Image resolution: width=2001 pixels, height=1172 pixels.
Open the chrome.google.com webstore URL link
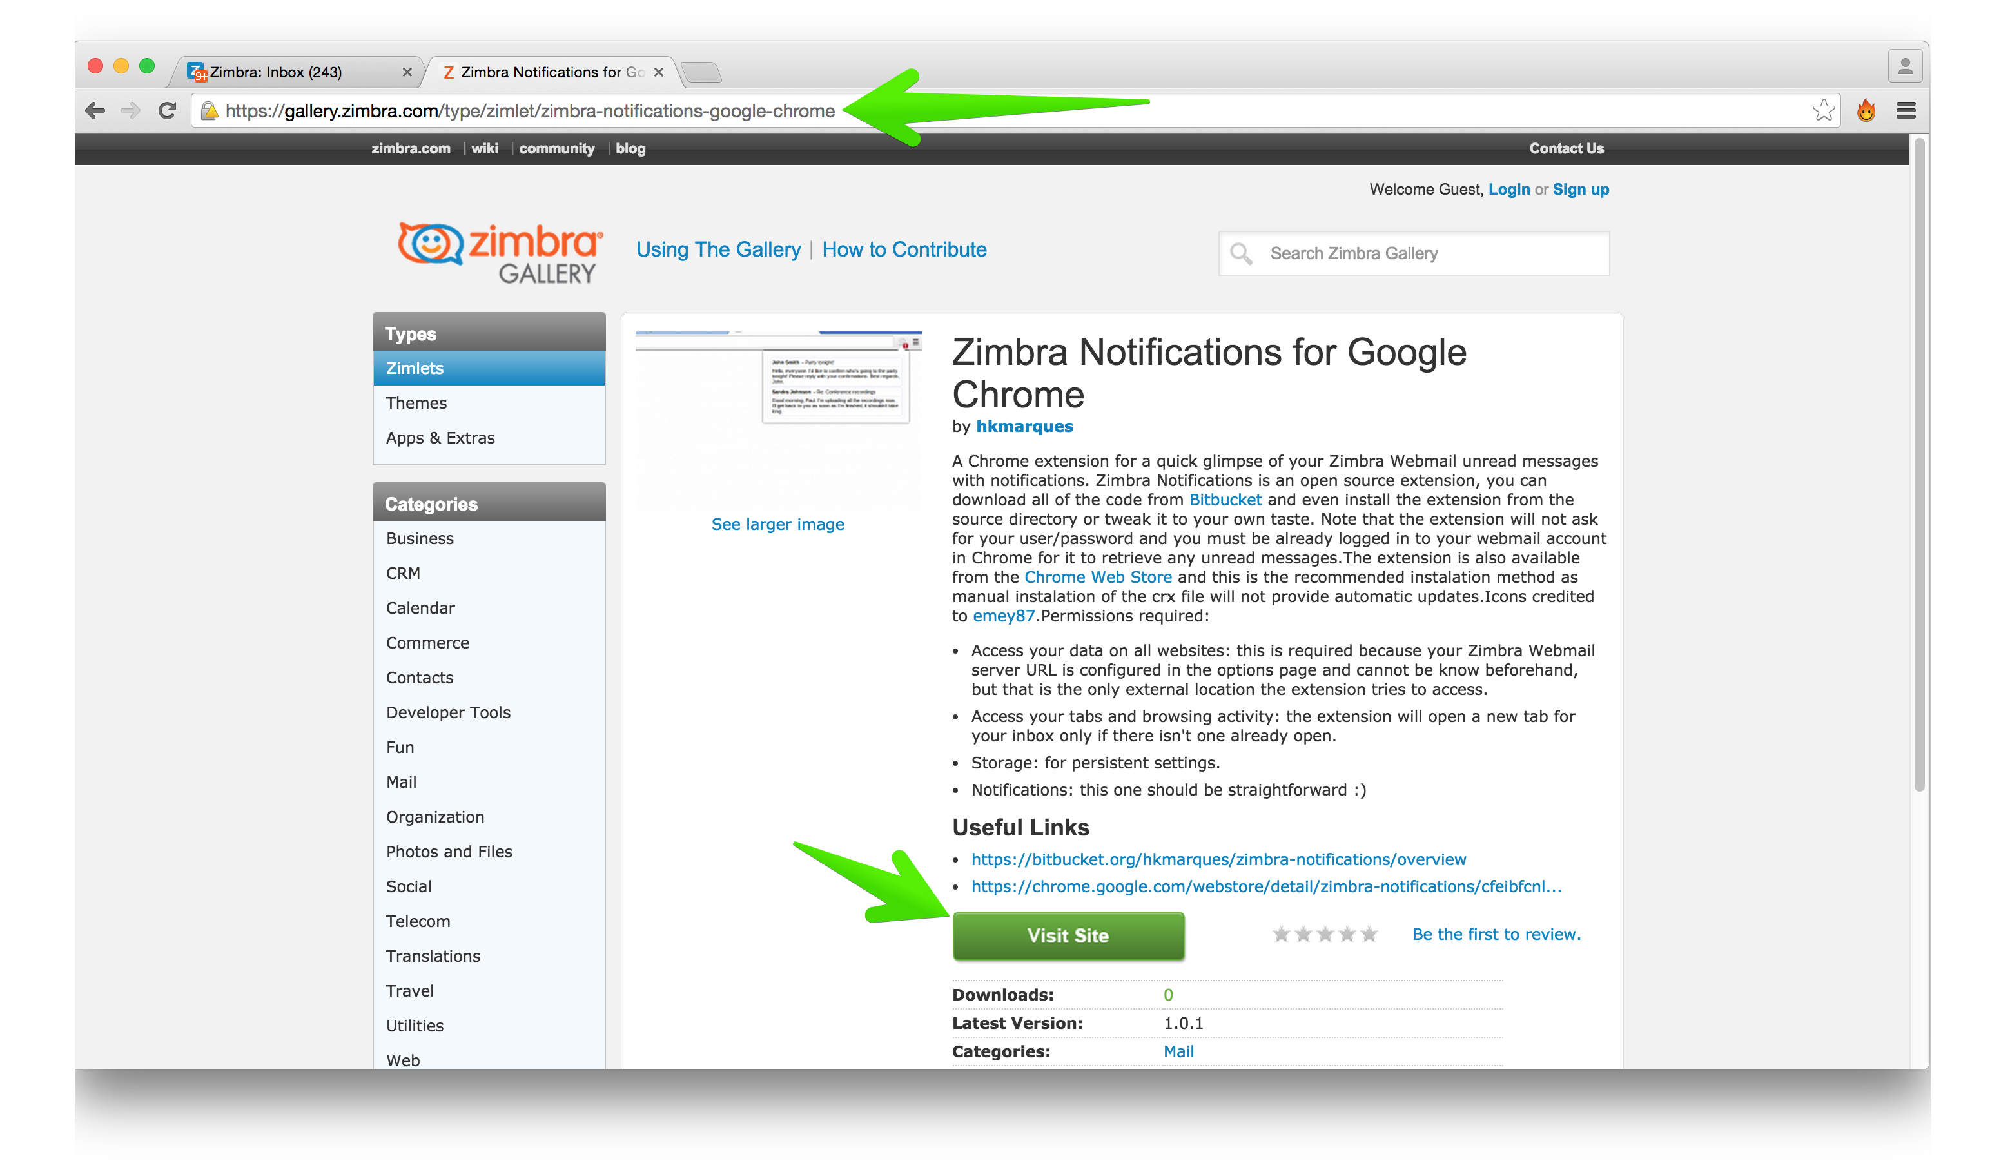click(x=1267, y=886)
